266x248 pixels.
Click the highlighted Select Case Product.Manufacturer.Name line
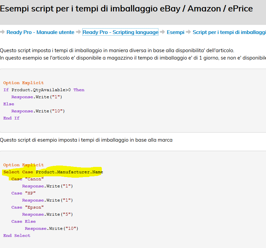point(53,172)
